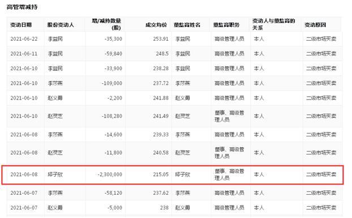The width and height of the screenshot is (352, 218).
Task: Click the 高管增减持 section title
Action: tap(22, 7)
